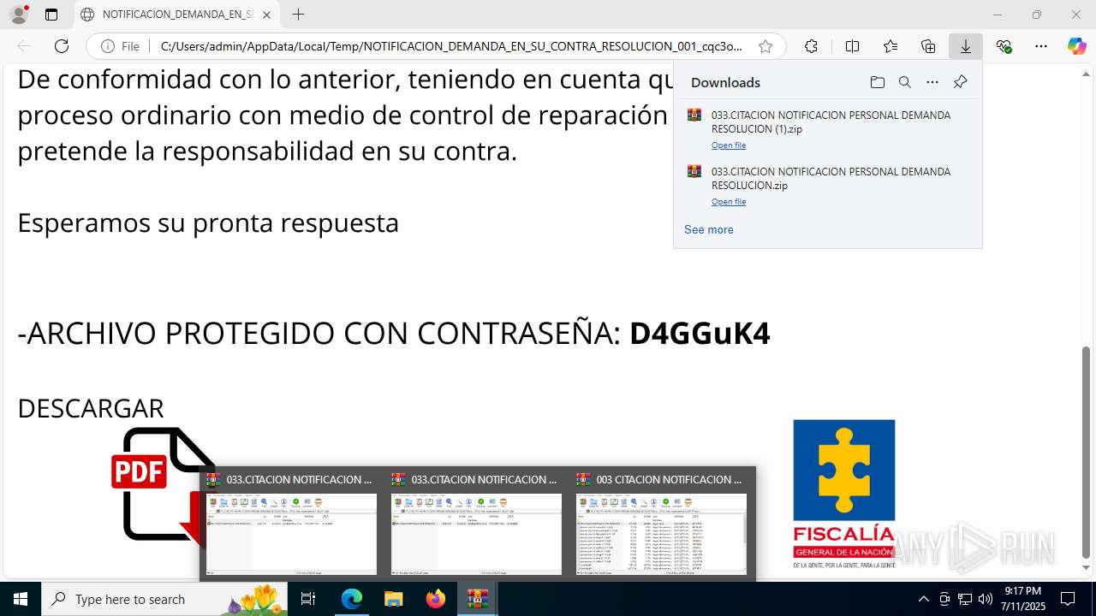
Task: Open the Favorites list
Action: click(x=890, y=46)
